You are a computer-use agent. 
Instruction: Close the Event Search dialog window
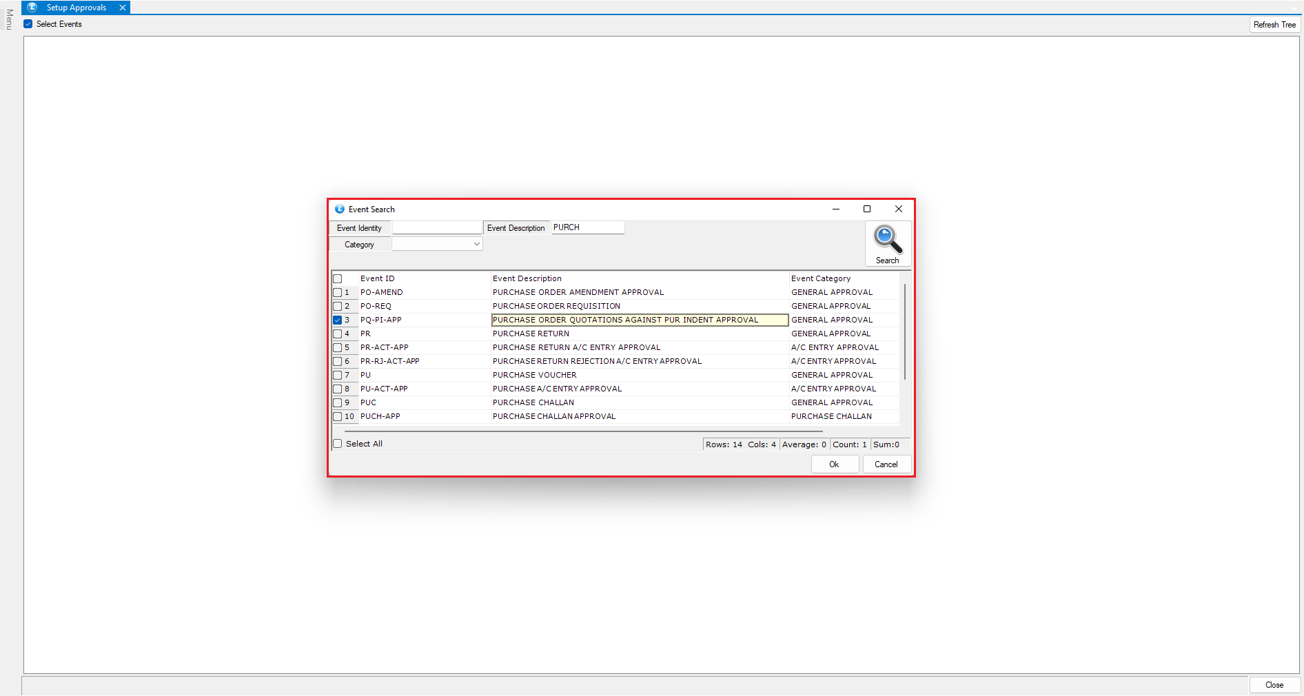click(898, 209)
